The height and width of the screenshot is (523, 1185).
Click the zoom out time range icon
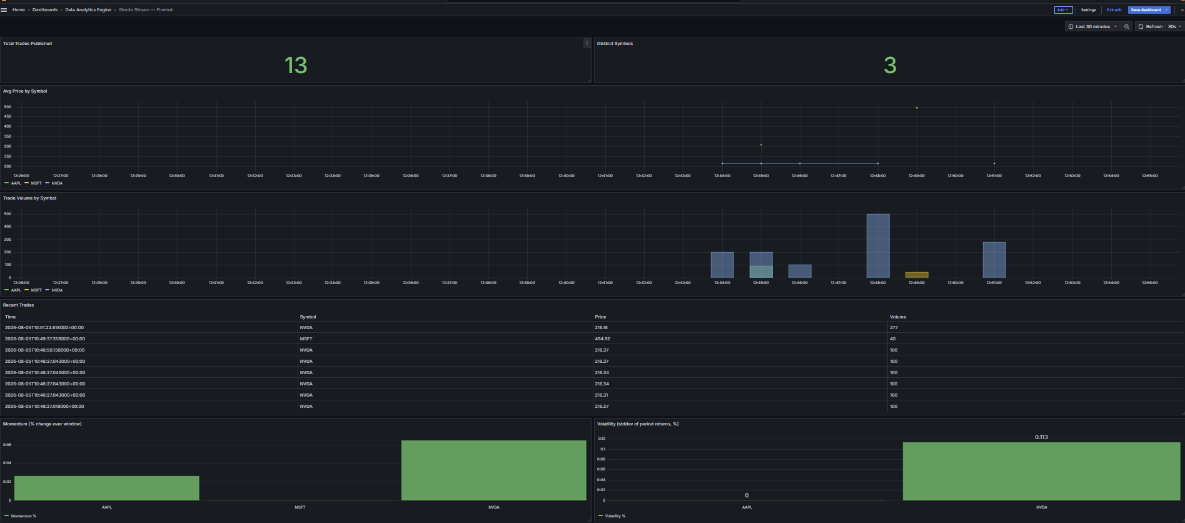click(x=1126, y=27)
